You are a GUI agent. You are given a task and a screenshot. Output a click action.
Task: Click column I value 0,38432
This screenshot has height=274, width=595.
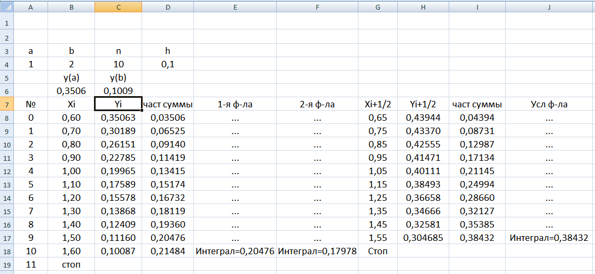[x=477, y=238]
